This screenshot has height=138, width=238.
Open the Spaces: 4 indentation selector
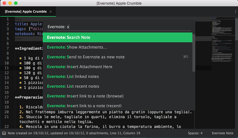(195, 133)
